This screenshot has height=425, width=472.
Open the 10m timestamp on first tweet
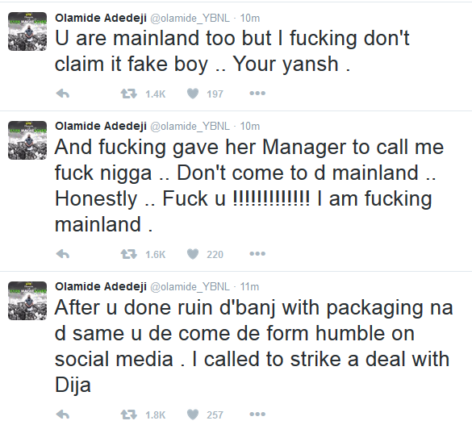[x=250, y=19]
